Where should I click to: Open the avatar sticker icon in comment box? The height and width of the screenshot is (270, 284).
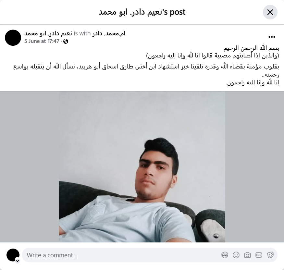point(225,255)
